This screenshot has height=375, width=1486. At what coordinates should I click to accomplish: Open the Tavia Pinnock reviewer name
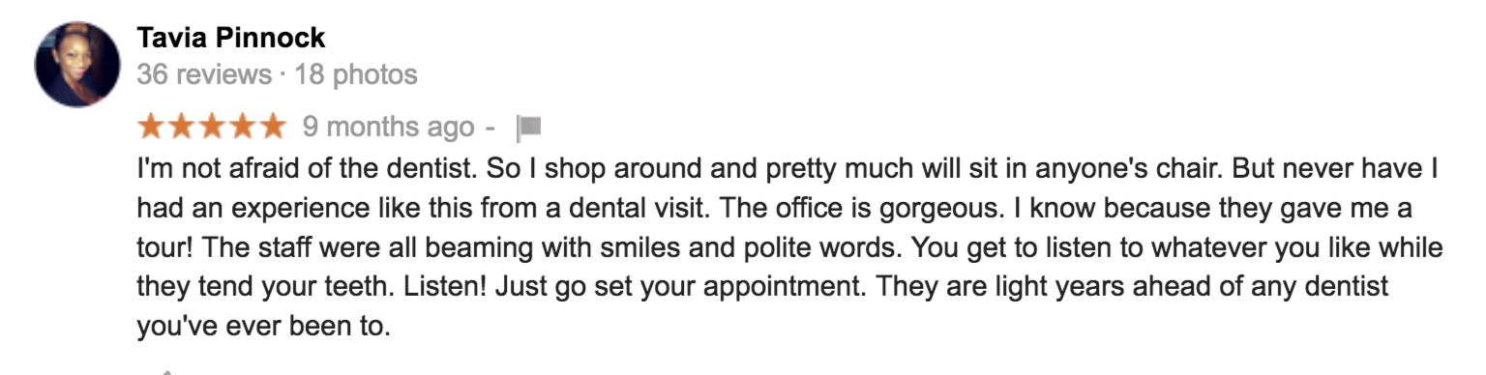[231, 39]
